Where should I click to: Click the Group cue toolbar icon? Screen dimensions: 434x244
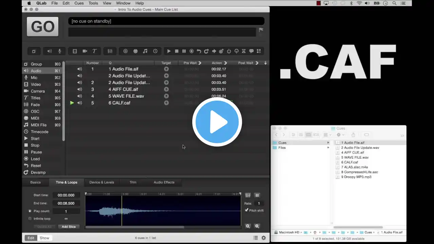pyautogui.click(x=34, y=51)
